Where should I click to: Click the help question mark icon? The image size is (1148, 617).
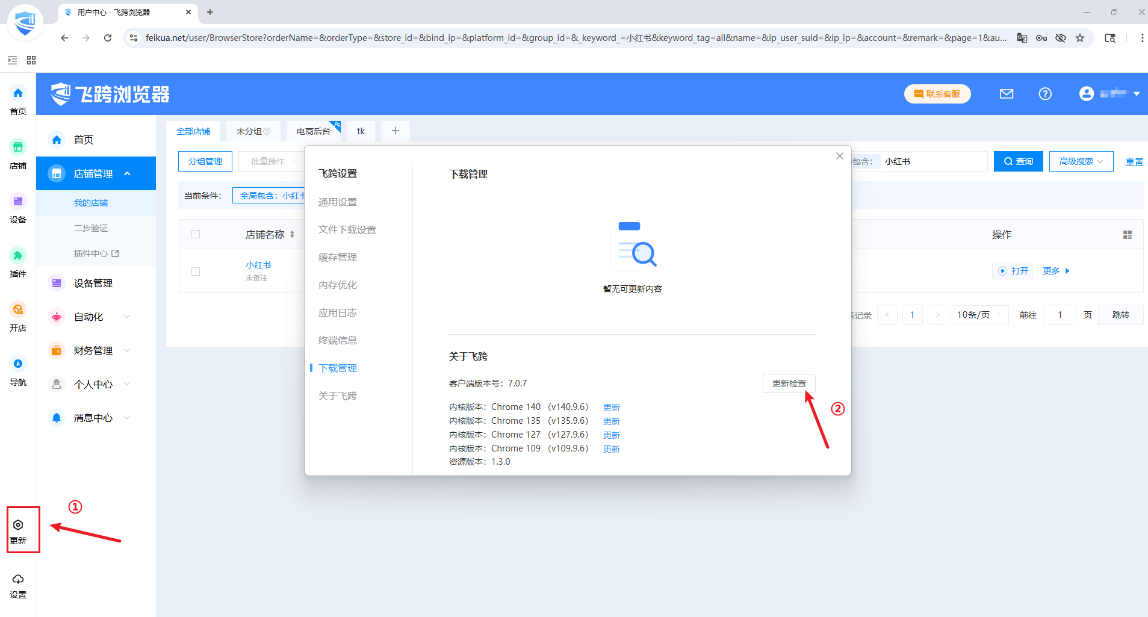[1045, 94]
